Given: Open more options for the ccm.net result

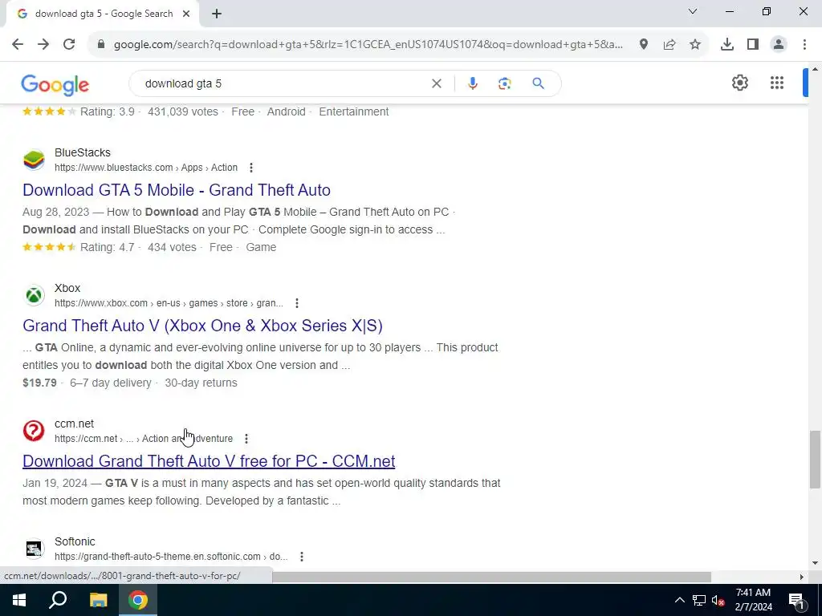Looking at the screenshot, I should pyautogui.click(x=246, y=439).
